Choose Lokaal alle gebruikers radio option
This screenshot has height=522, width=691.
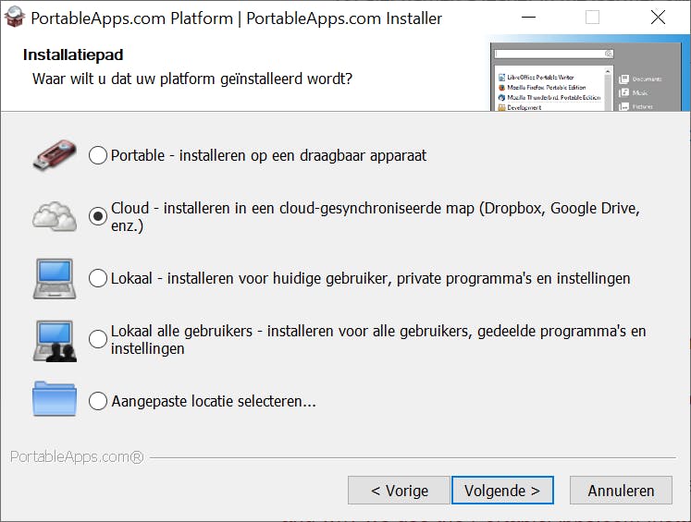click(x=98, y=339)
